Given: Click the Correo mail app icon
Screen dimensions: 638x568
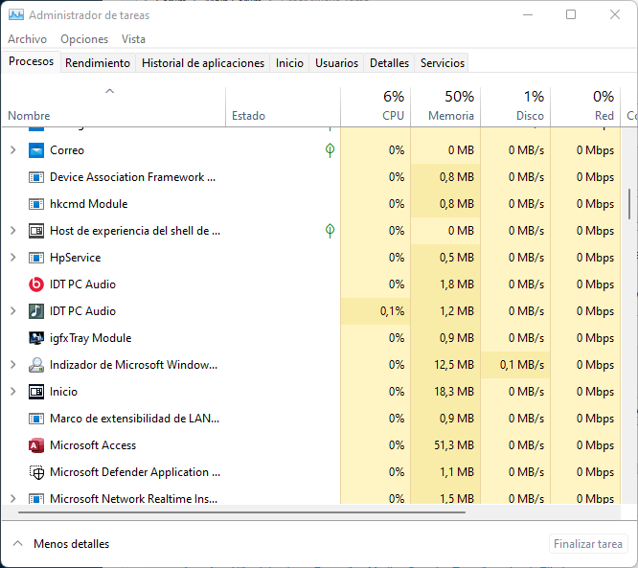Looking at the screenshot, I should pyautogui.click(x=36, y=150).
